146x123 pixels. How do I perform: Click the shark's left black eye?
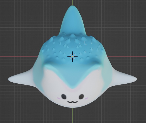coord(64,97)
